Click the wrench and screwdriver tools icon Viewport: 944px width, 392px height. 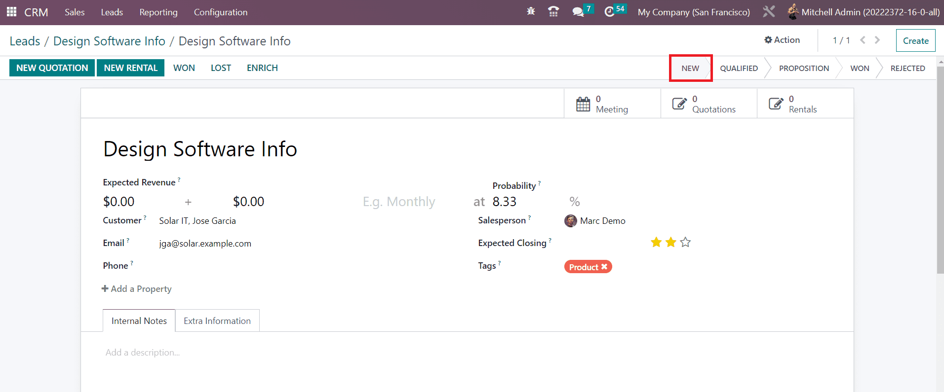pos(769,12)
